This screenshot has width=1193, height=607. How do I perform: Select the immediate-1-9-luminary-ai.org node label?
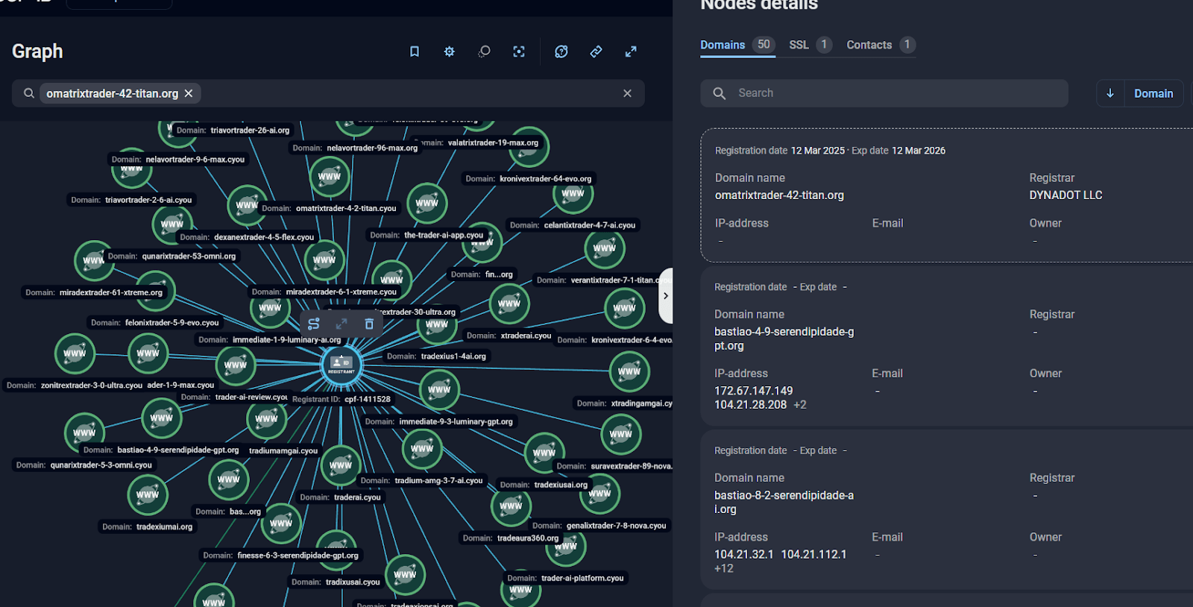pos(270,340)
